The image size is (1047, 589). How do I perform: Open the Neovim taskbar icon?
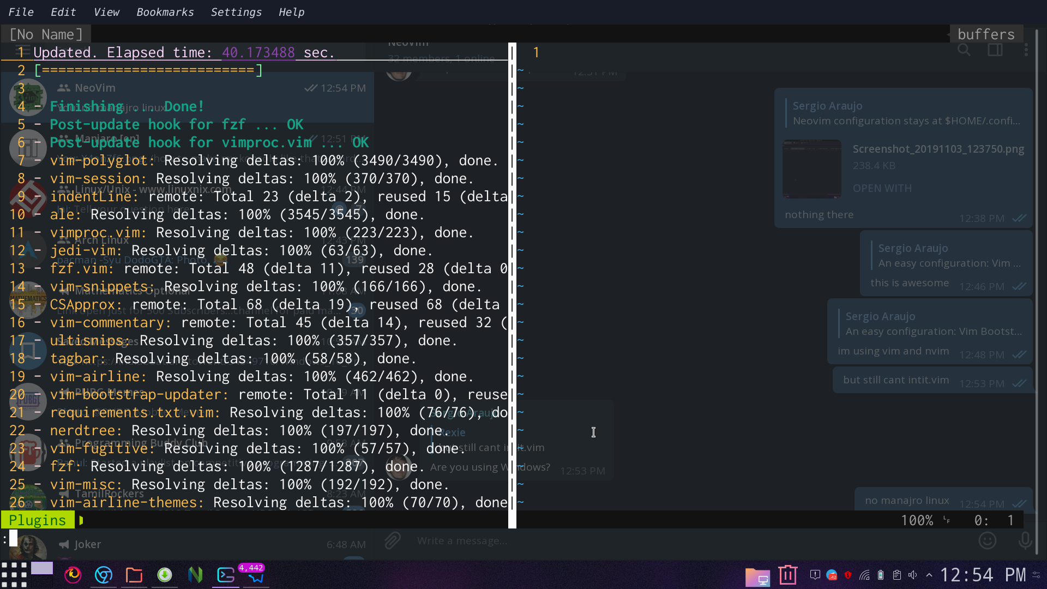195,575
